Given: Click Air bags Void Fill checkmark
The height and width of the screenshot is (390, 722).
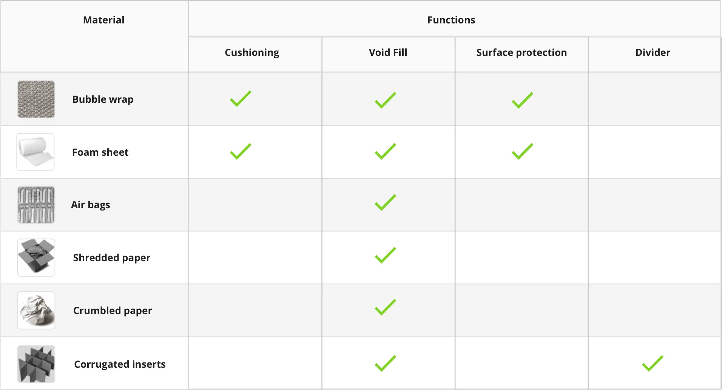Looking at the screenshot, I should click(385, 203).
